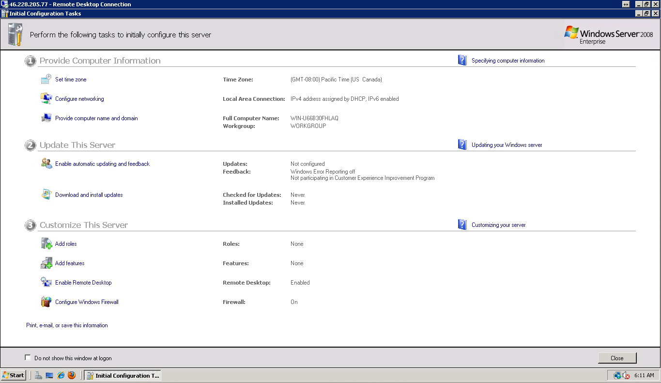The width and height of the screenshot is (661, 383).
Task: Open Provide computer name and domain link
Action: (x=96, y=118)
